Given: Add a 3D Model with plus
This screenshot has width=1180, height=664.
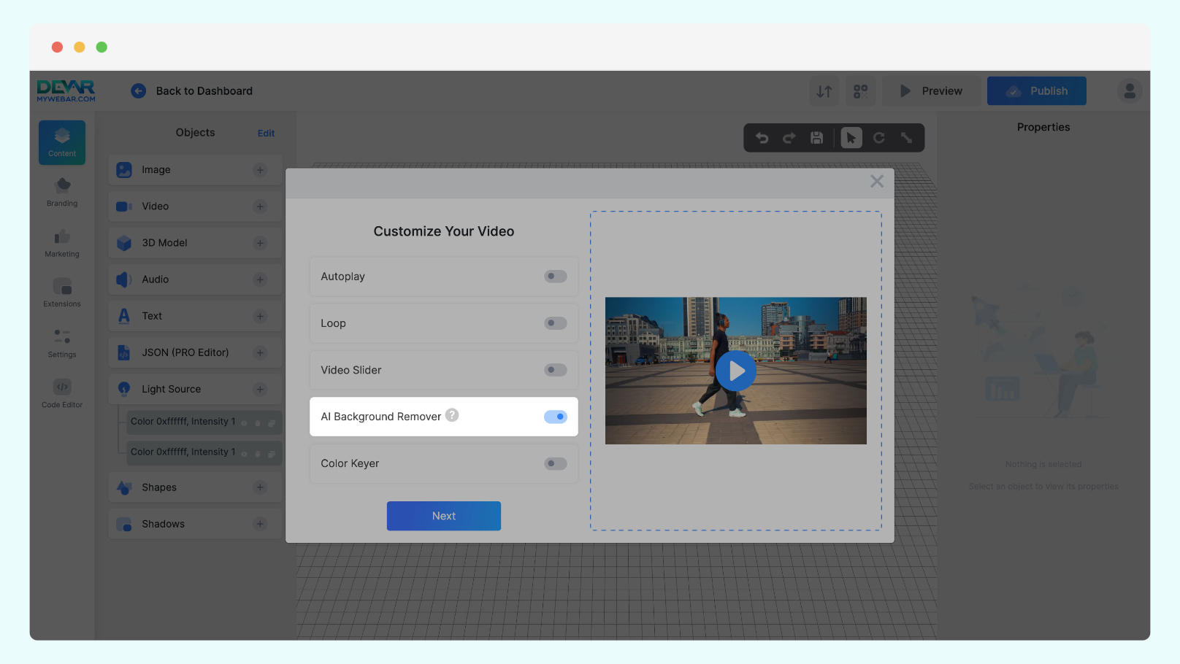Looking at the screenshot, I should 260,243.
